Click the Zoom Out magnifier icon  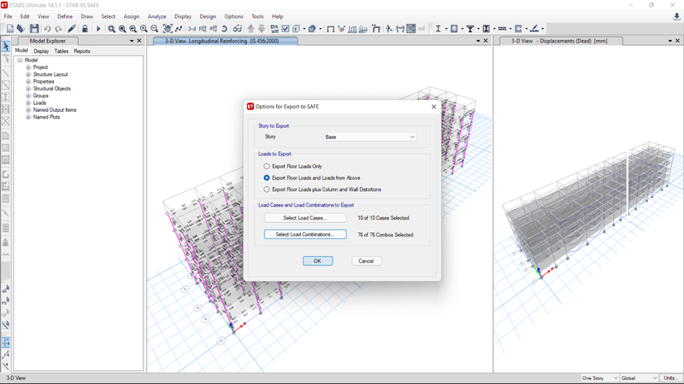pyautogui.click(x=155, y=29)
